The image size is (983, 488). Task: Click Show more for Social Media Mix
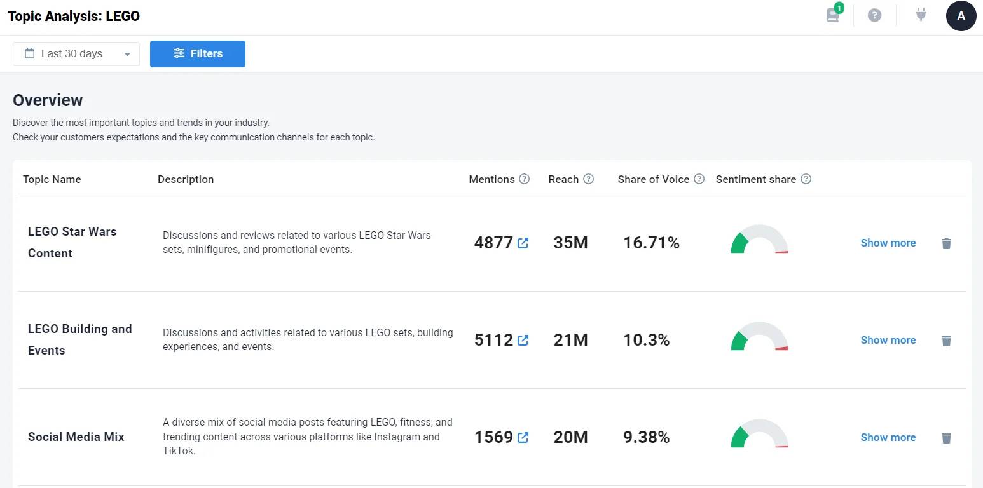[888, 437]
